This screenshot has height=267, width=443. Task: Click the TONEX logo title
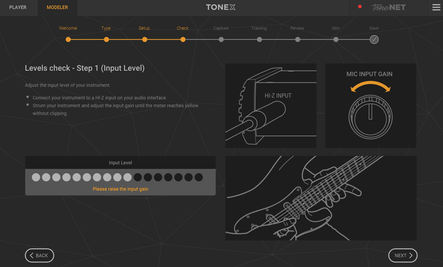tap(221, 7)
